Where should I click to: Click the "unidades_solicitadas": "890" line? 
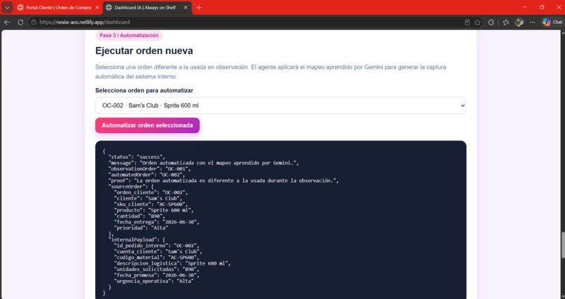tap(157, 270)
